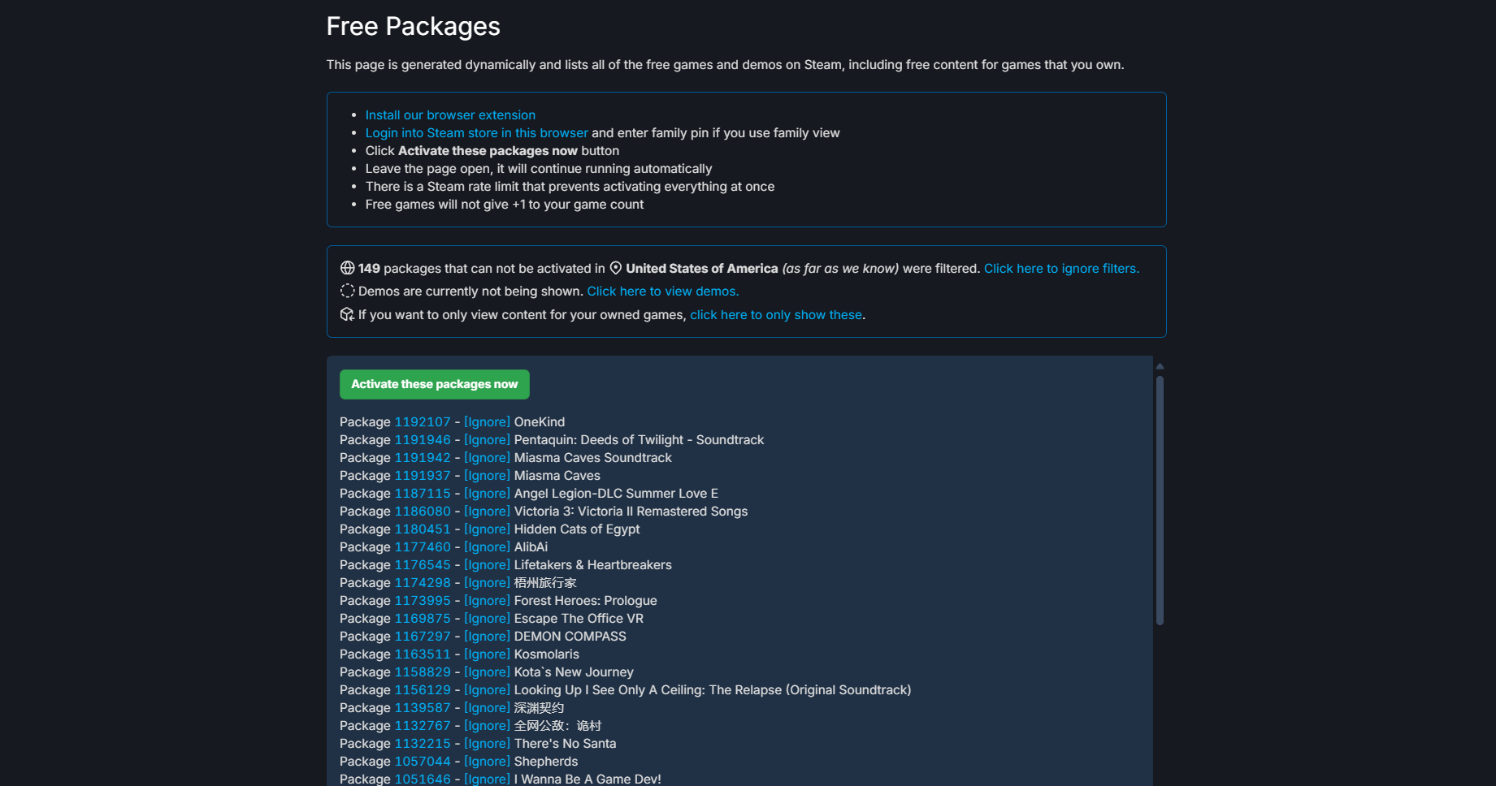Viewport: 1496px width, 786px height.
Task: Click here to ignore filters link
Action: [x=1061, y=269]
